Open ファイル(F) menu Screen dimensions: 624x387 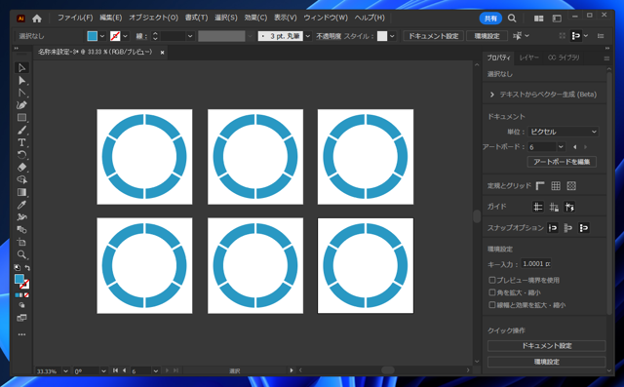75,18
